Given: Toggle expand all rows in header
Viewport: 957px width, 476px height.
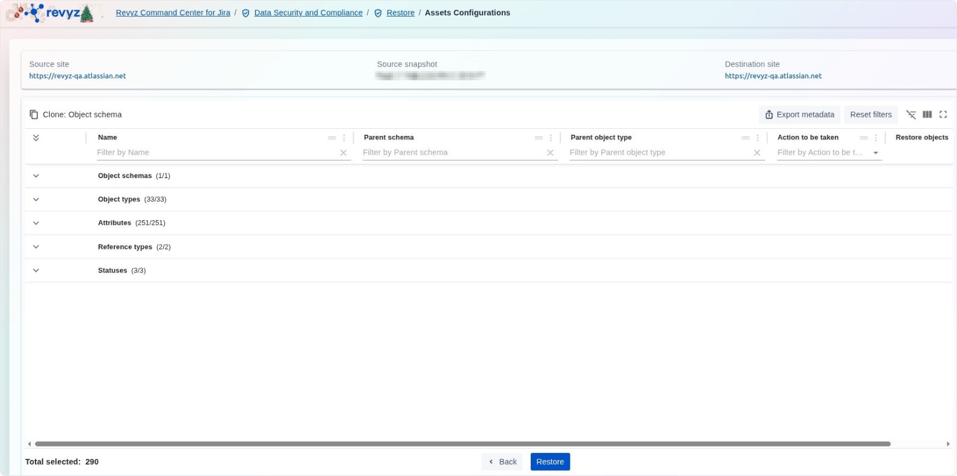Looking at the screenshot, I should point(36,138).
